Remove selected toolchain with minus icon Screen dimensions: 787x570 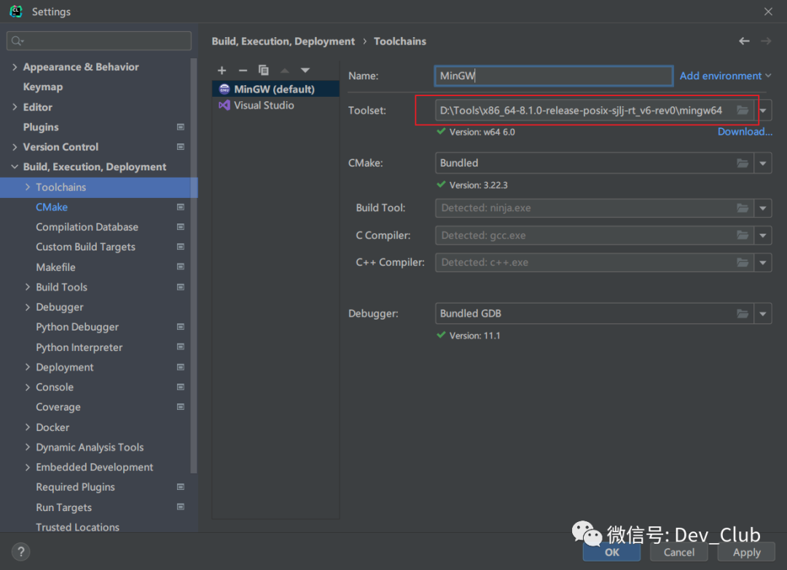click(243, 71)
